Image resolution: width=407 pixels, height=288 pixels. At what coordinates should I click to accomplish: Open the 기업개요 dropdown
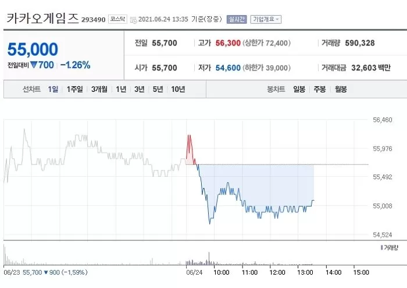266,19
